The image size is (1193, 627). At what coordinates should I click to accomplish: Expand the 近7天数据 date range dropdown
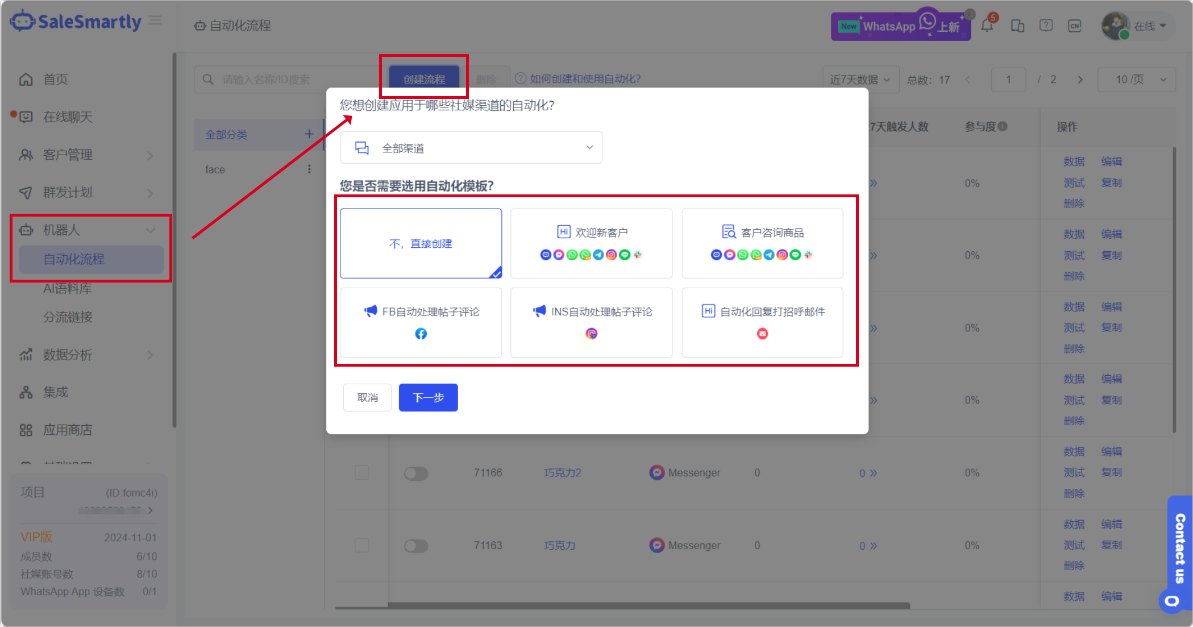(x=860, y=80)
